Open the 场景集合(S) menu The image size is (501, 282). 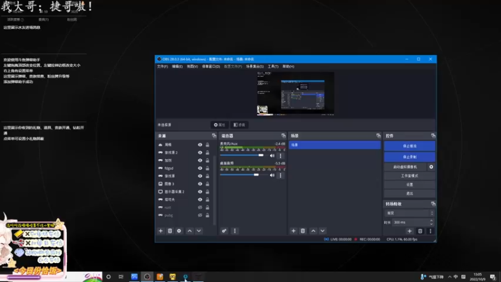(x=255, y=66)
